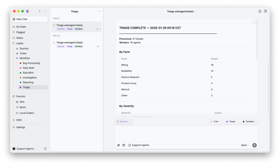
Task: Open All Chats in sidebar
Action: click(21, 27)
